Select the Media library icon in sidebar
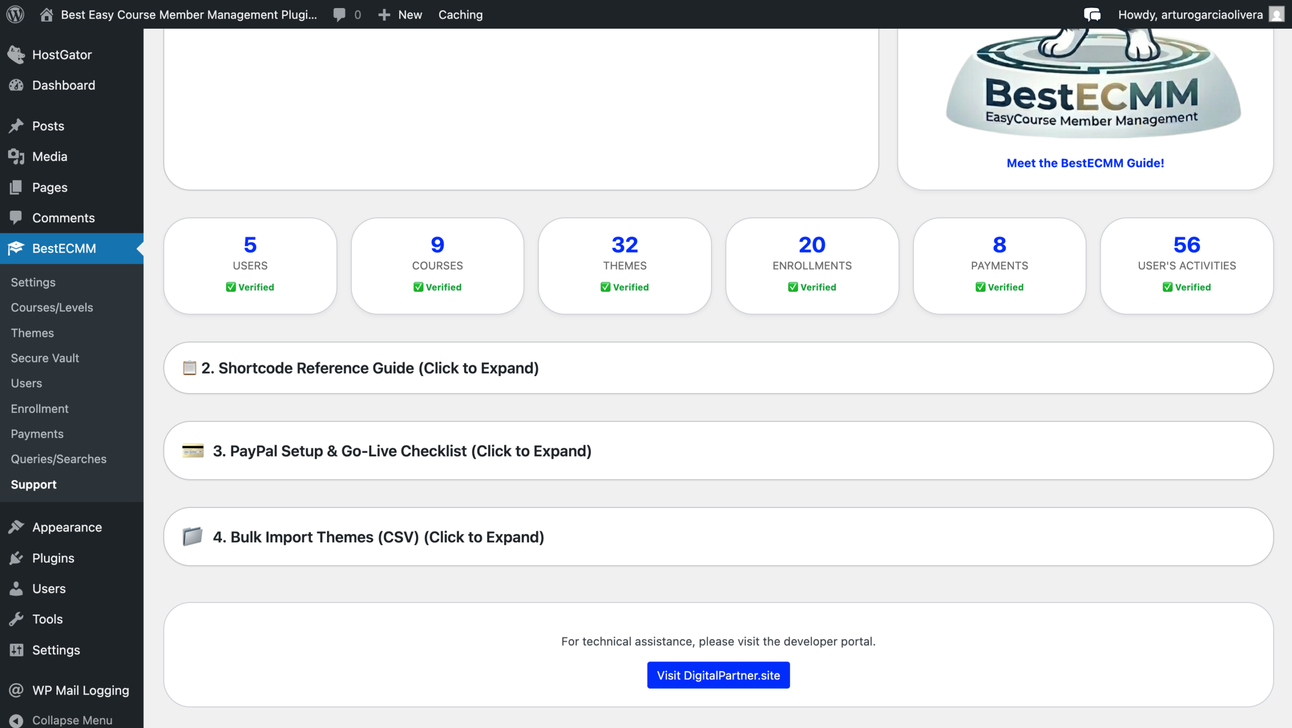Screen dimensions: 1292x728 [16, 156]
